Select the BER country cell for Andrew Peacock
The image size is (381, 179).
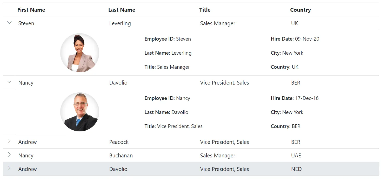296,142
